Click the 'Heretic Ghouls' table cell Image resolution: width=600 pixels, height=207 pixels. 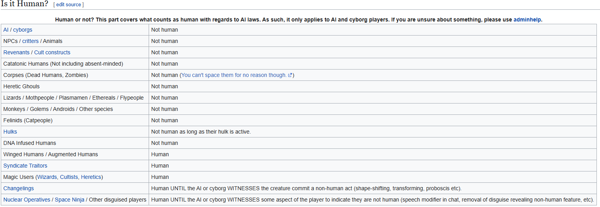point(75,86)
